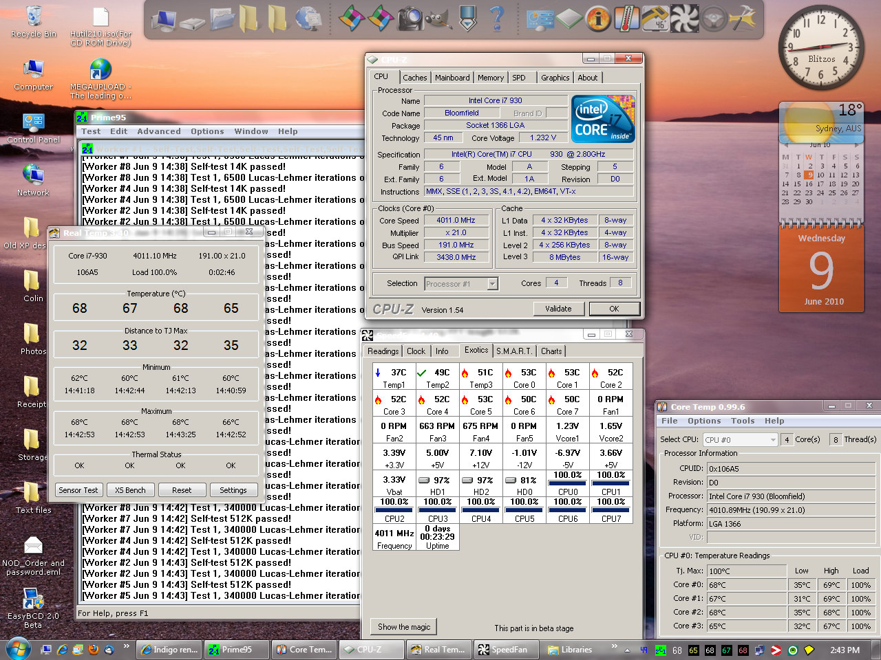This screenshot has height=660, width=881.
Task: Open the SPD tab in CPU-Z
Action: 519,78
